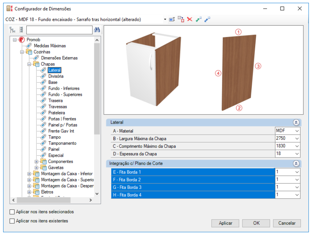Select Prateleira in the Chapas list
Image resolution: width=312 pixels, height=234 pixels.
pos(56,113)
